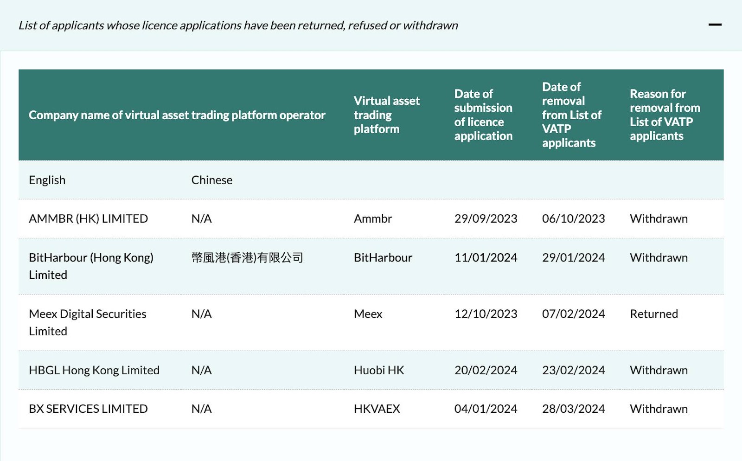Select 'HBGL Hong Kong Limited' company name

(x=94, y=370)
